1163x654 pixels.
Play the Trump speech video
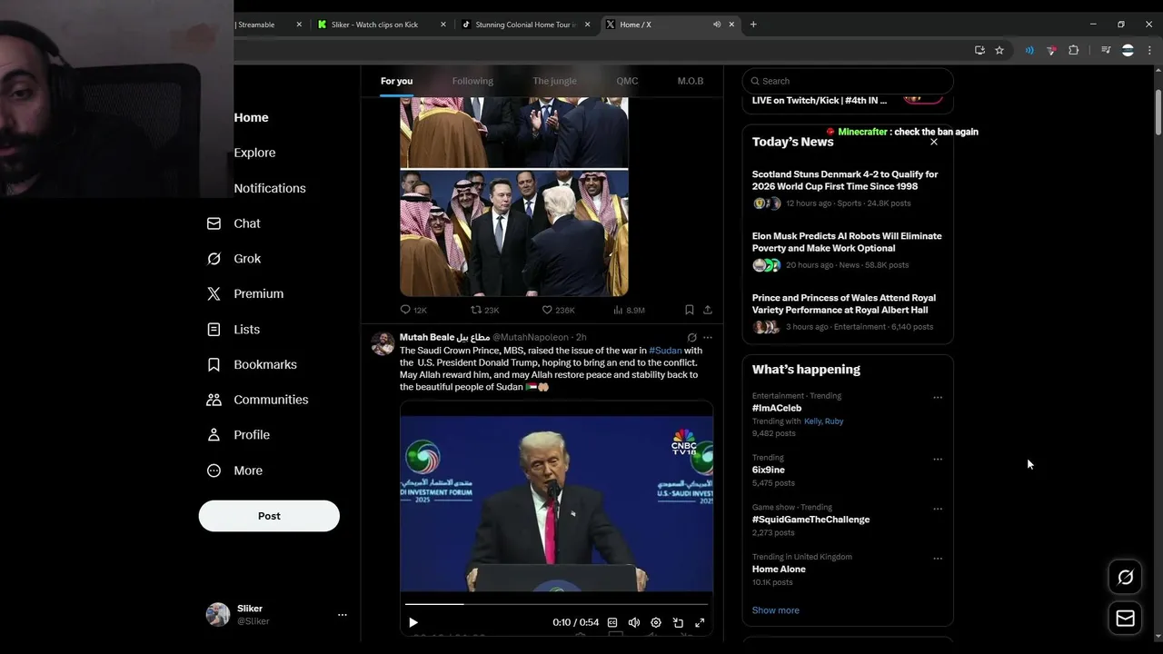coord(413,622)
